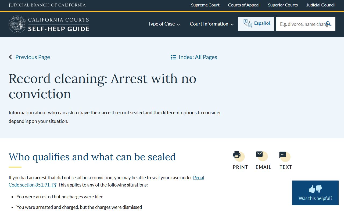This screenshot has width=344, height=215.
Task: Click bullet "You were arrested but no charges were filed"
Action: [x=60, y=197]
